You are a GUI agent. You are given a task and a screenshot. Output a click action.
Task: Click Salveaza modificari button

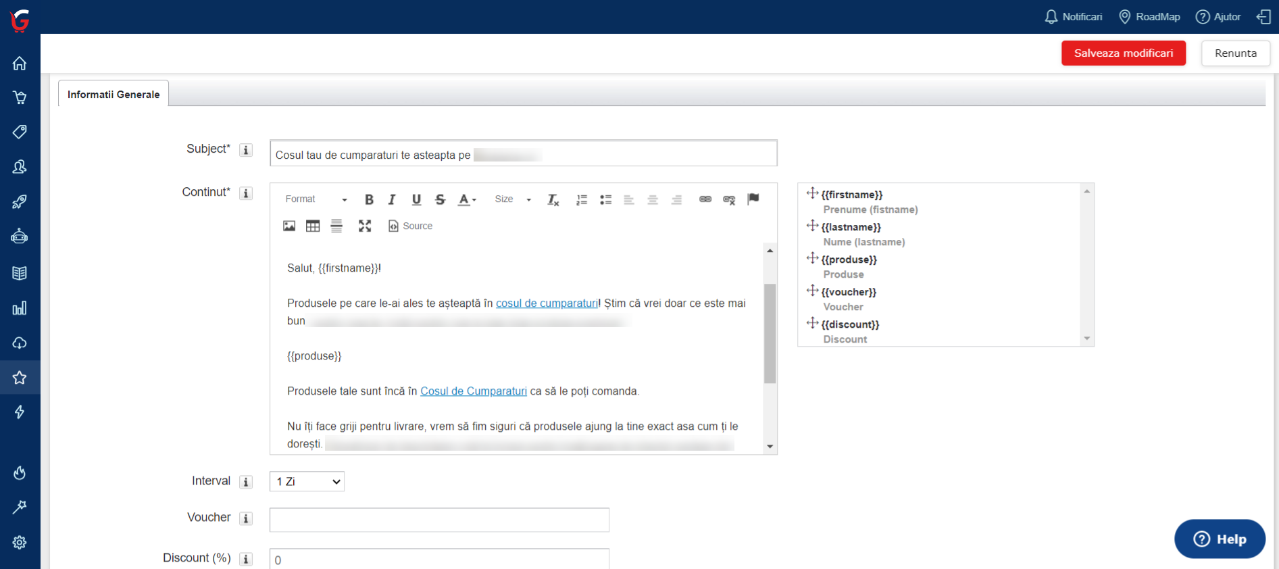[x=1123, y=53]
